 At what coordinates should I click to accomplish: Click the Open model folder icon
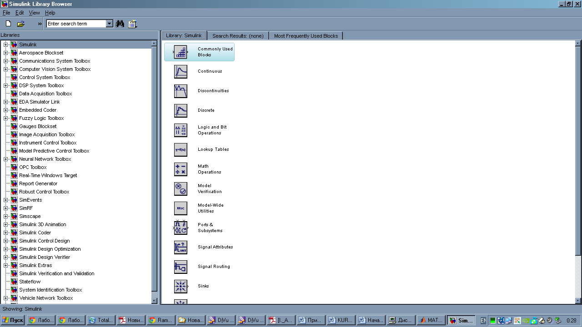pos(21,24)
